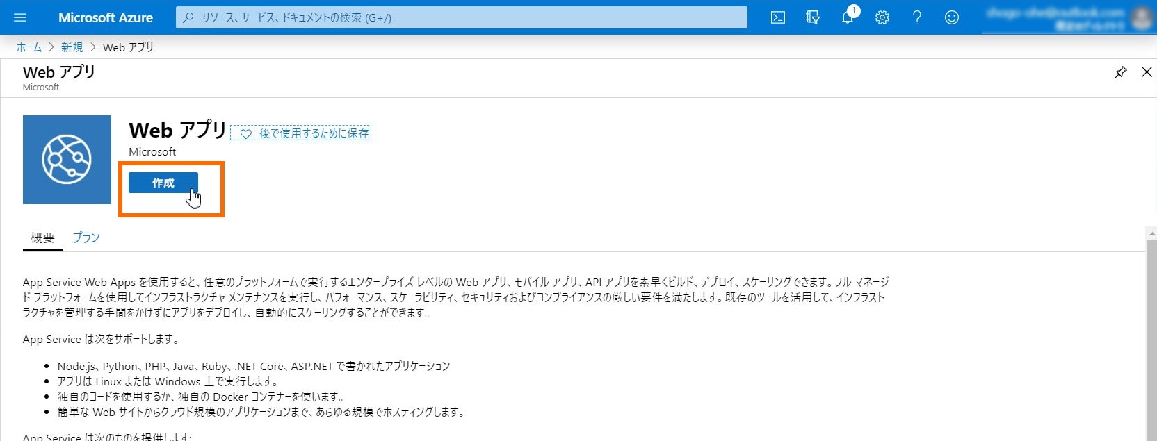
Task: Open Cloud Shell from top bar
Action: [x=778, y=17]
